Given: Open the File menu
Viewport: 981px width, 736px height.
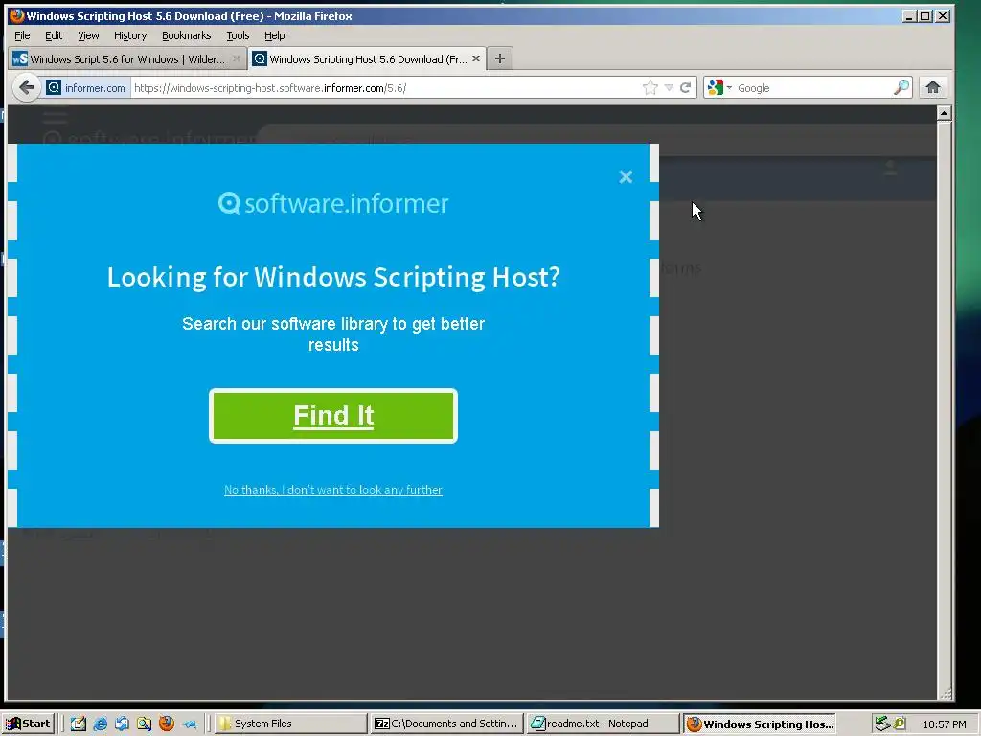Looking at the screenshot, I should click(22, 35).
